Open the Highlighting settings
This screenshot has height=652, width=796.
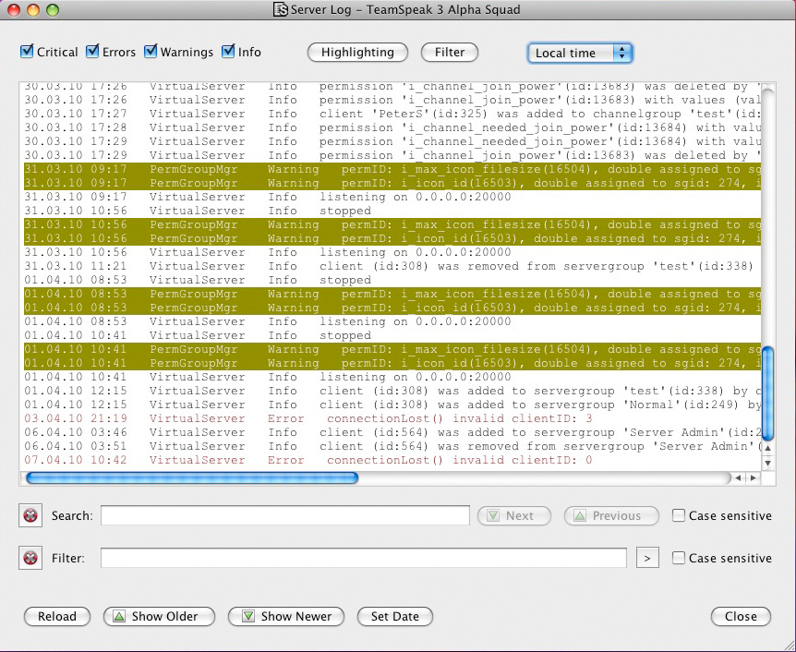point(357,53)
